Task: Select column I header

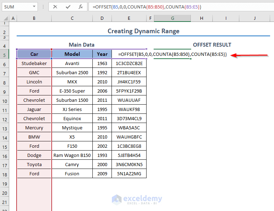Action: pyautogui.click(x=226, y=18)
